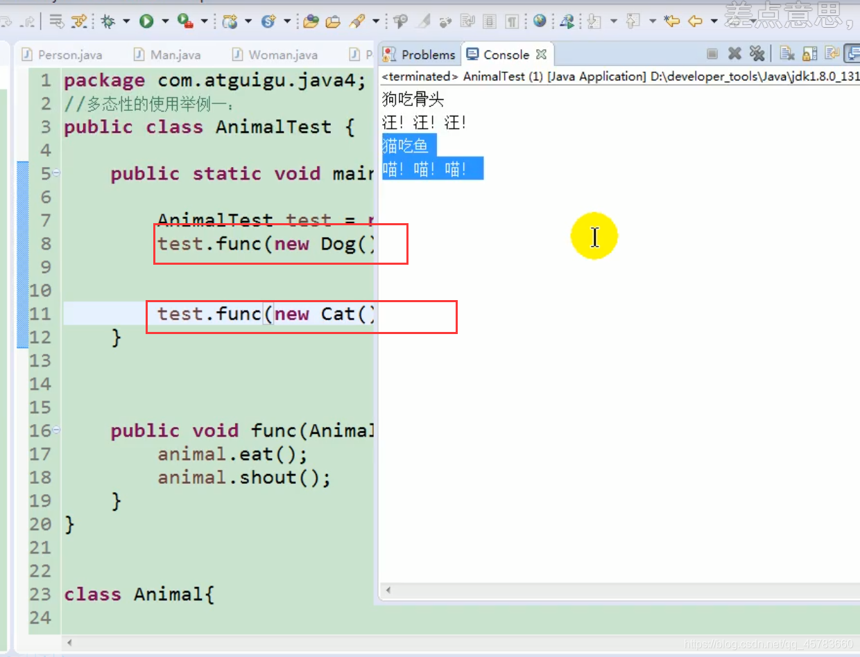860x657 pixels.
Task: Click the Console horizontal scrollbar left arrow
Action: (x=388, y=590)
